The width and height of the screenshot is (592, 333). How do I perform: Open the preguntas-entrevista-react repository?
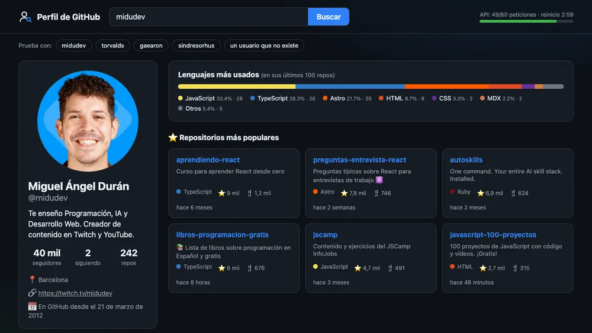pyautogui.click(x=359, y=160)
